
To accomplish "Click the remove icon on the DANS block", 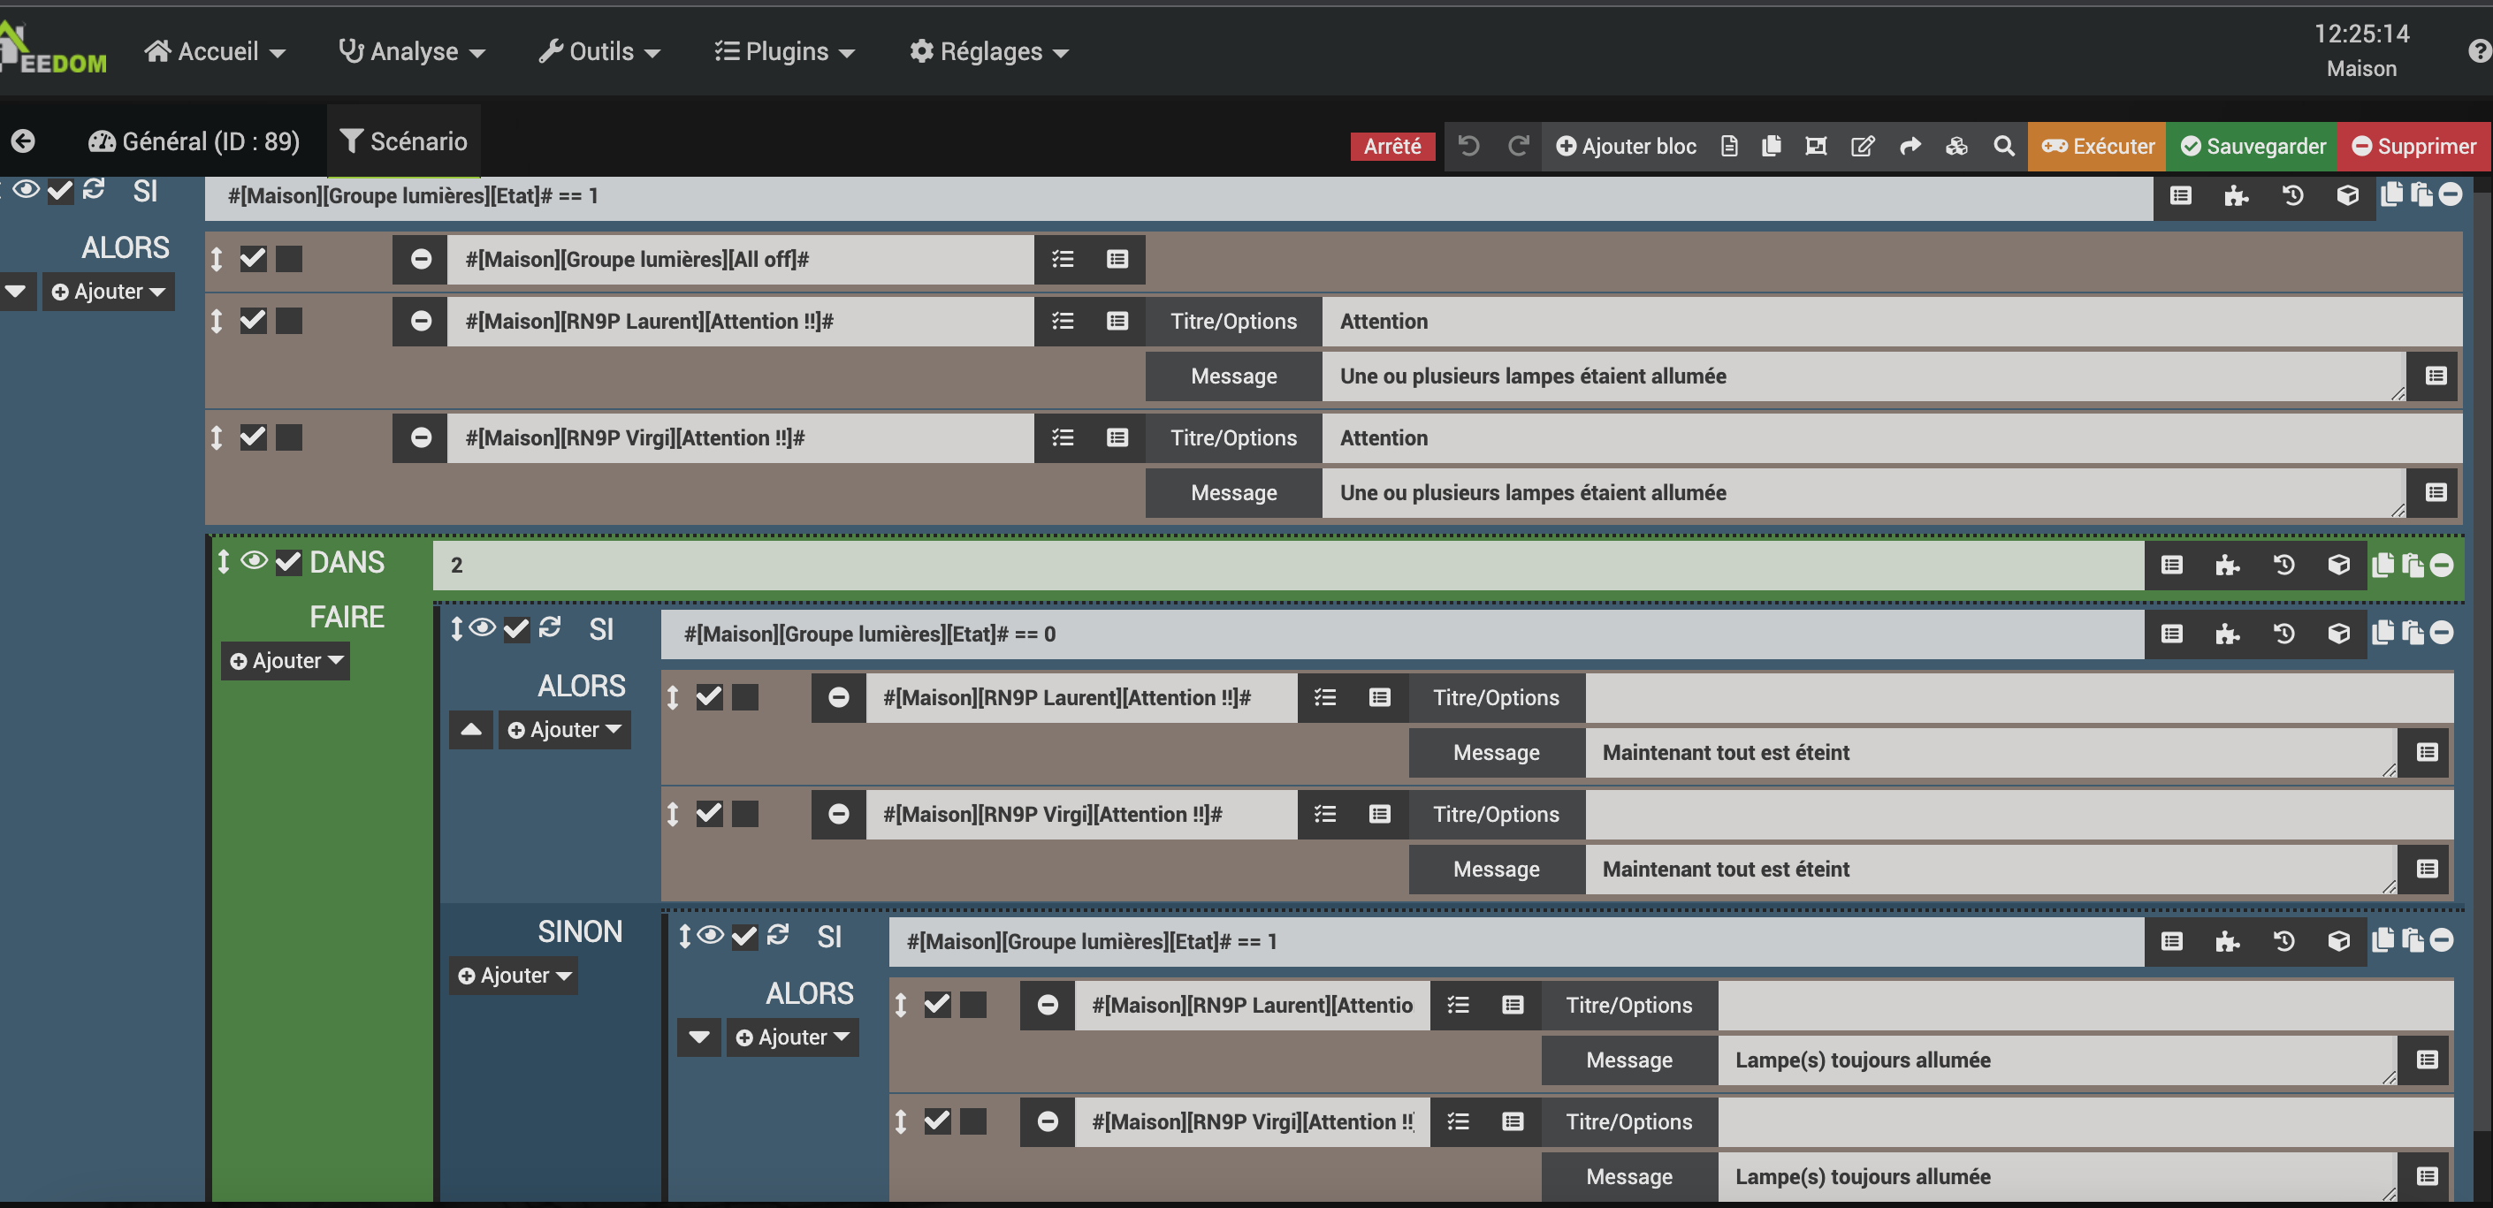I will point(2442,565).
